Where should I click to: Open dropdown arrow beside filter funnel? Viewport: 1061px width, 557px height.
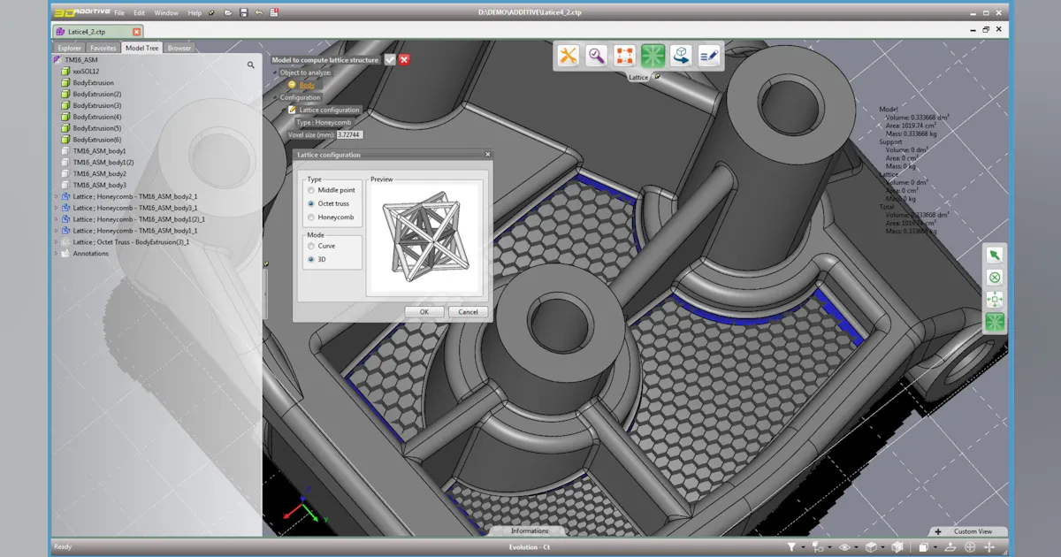click(x=804, y=548)
